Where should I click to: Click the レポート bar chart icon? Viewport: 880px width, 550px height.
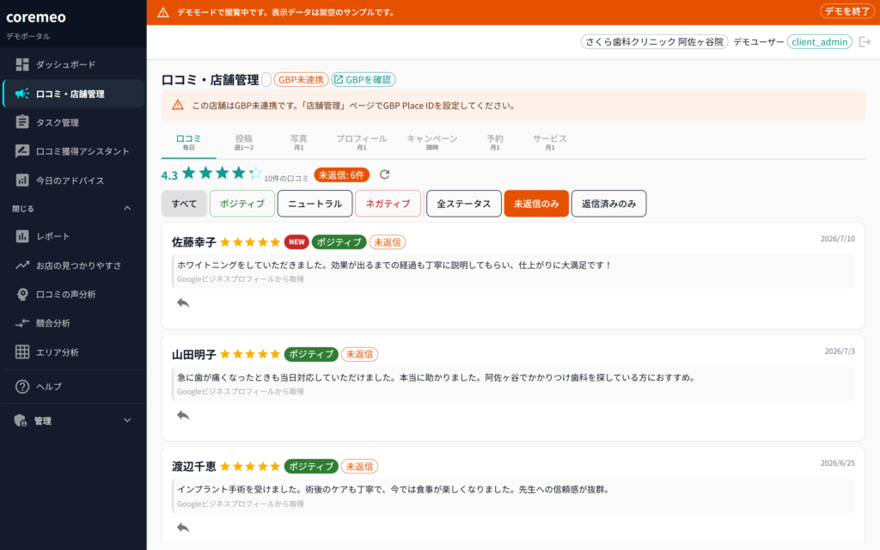coord(21,236)
